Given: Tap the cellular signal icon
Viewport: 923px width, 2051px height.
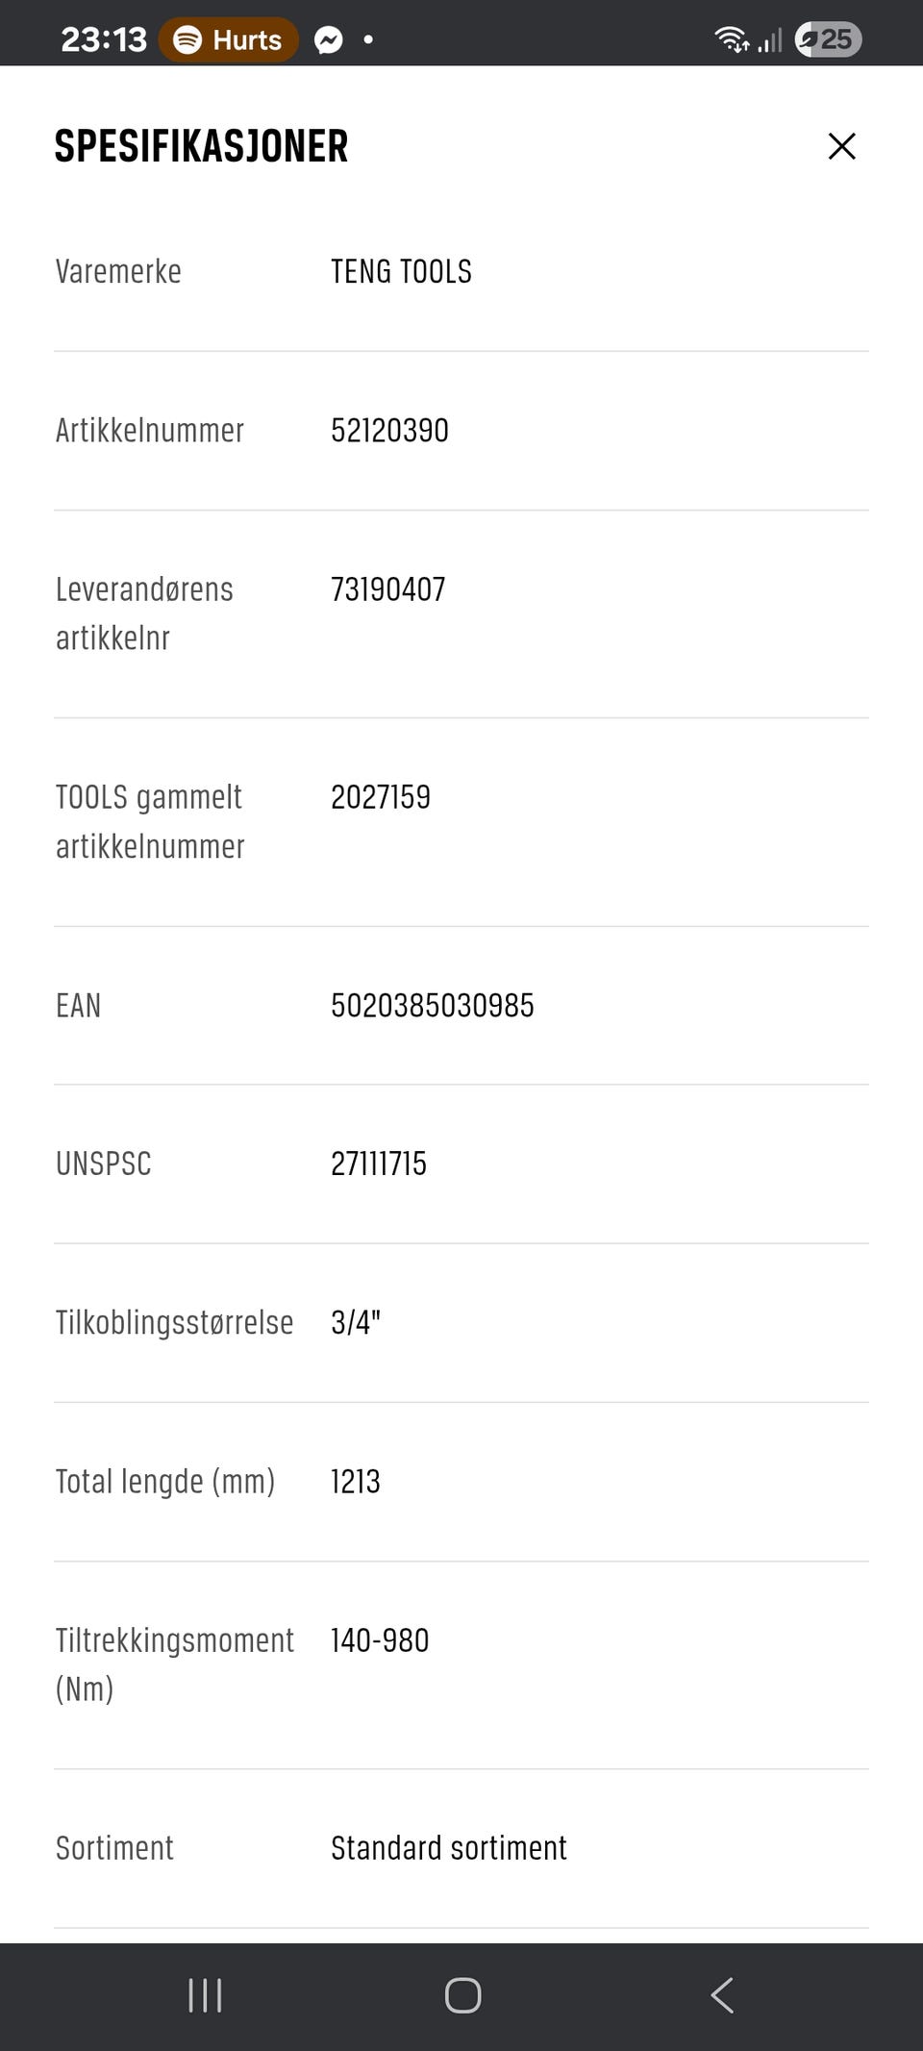Looking at the screenshot, I should tap(770, 40).
